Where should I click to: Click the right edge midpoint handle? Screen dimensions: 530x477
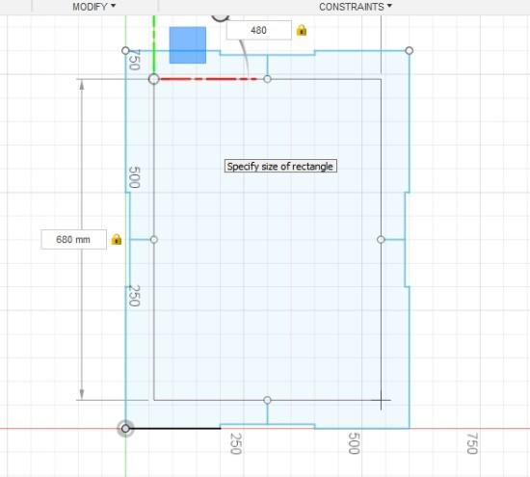point(381,240)
